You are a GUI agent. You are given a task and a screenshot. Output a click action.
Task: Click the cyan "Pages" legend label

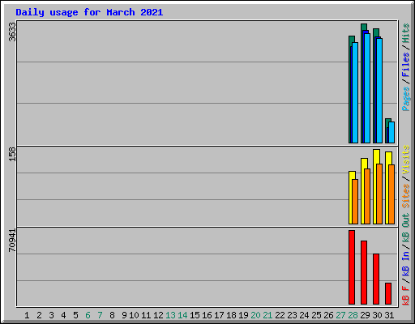[405, 99]
